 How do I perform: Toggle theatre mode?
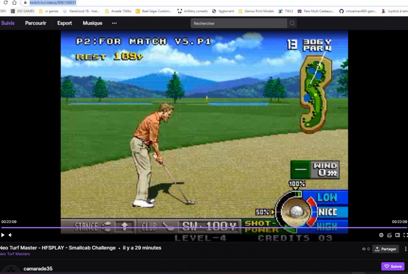[398, 235]
